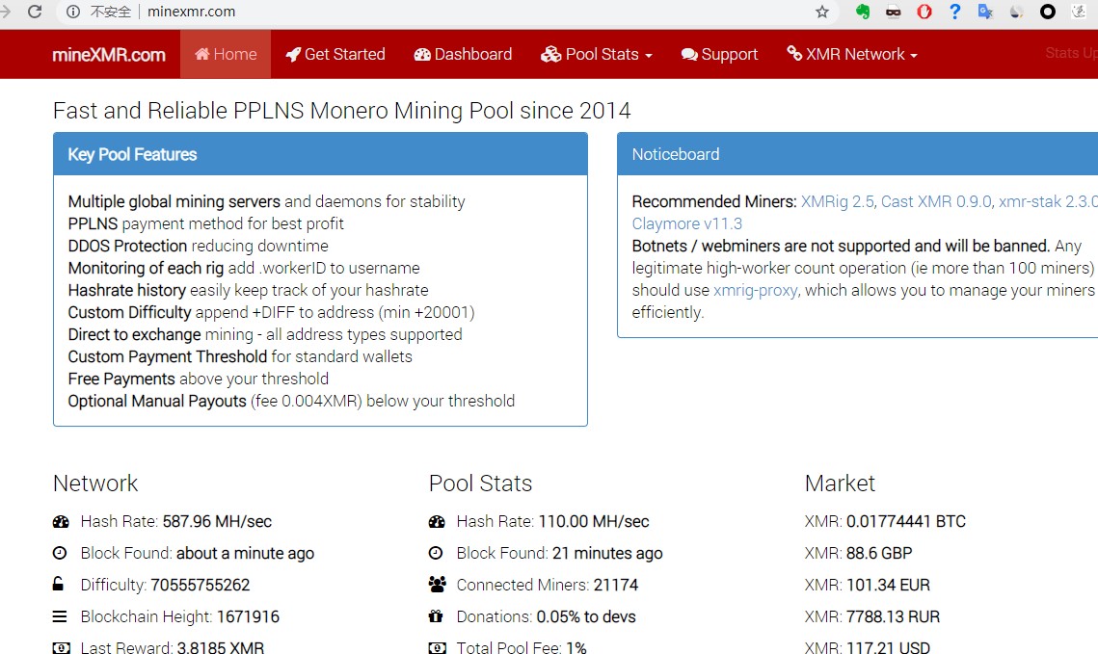The height and width of the screenshot is (654, 1098).
Task: Select the 88.6 GBP price
Action: click(879, 553)
